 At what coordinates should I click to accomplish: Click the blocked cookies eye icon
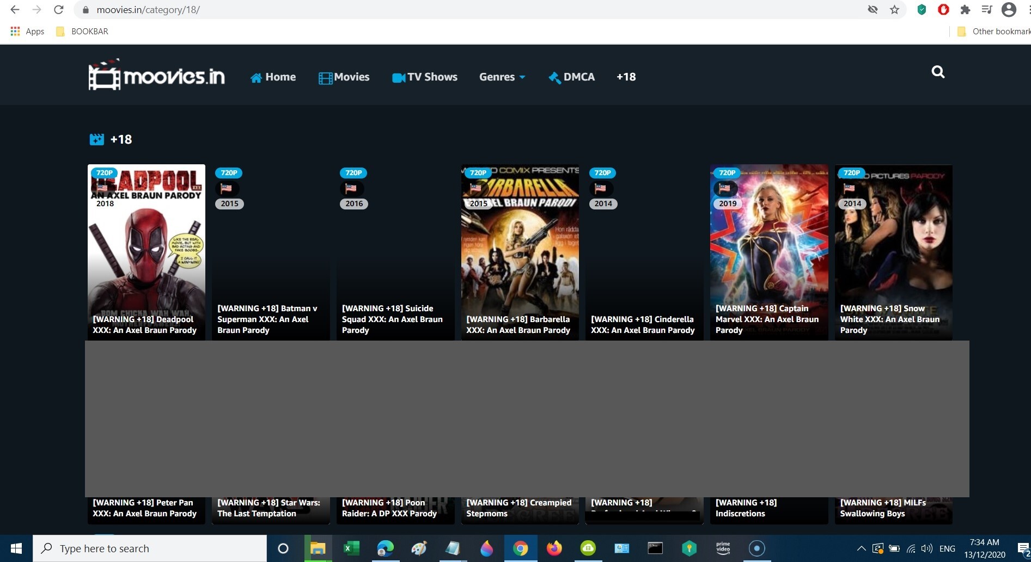(x=873, y=10)
